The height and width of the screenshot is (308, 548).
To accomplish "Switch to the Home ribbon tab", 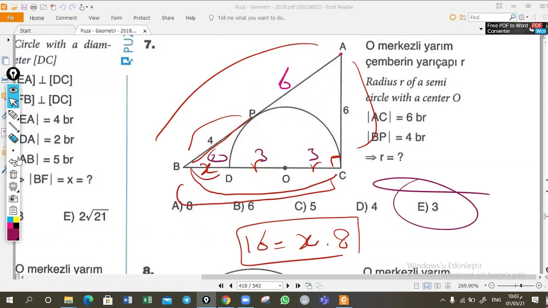I will [x=37, y=18].
